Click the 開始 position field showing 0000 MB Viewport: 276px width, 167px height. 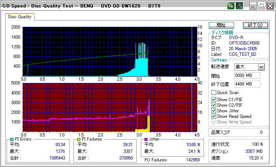click(x=247, y=76)
